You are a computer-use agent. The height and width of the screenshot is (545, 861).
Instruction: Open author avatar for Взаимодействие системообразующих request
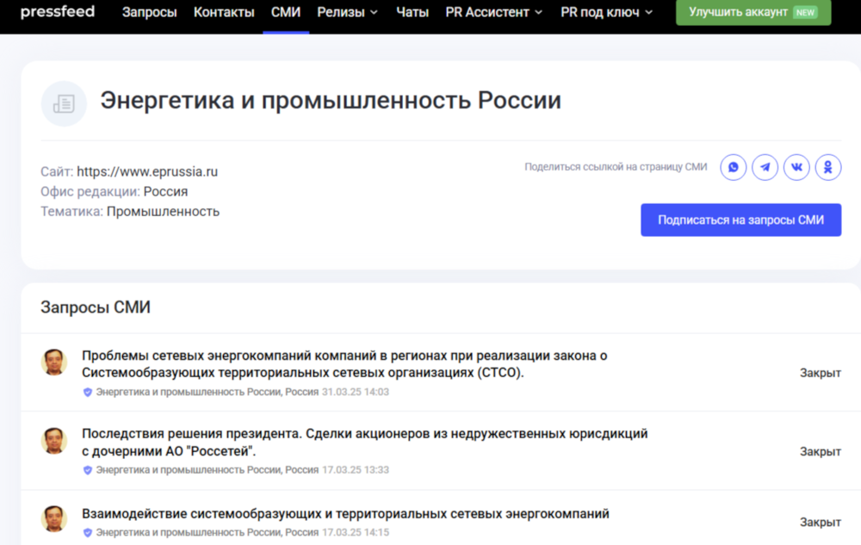(x=53, y=518)
